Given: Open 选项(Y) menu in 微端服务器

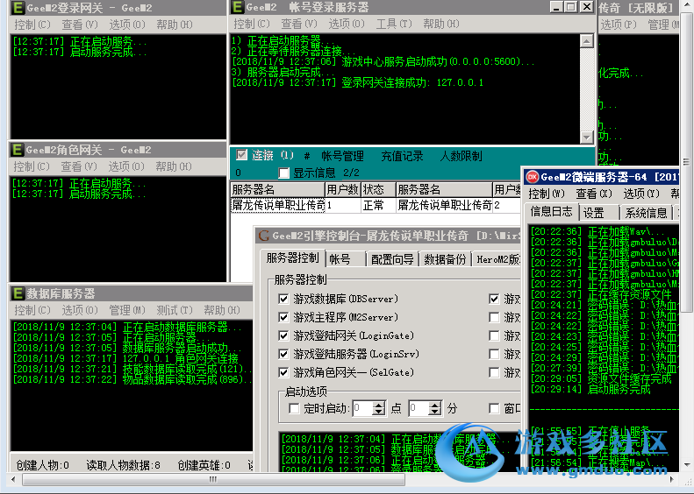Looking at the screenshot, I should point(640,194).
